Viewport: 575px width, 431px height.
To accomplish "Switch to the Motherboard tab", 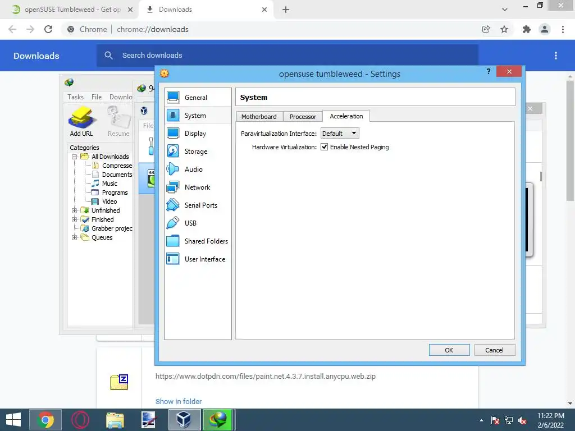I will tap(259, 117).
